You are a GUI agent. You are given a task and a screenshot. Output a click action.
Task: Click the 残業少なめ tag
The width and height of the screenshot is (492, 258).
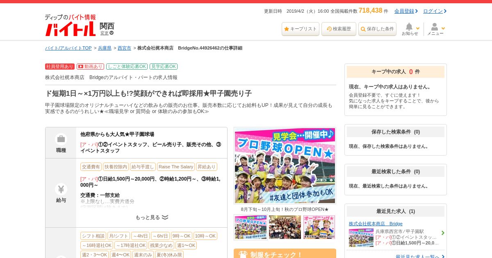coord(161,245)
